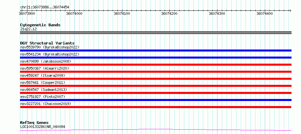Select the blue bar for esv2751927

click(x=156, y=100)
